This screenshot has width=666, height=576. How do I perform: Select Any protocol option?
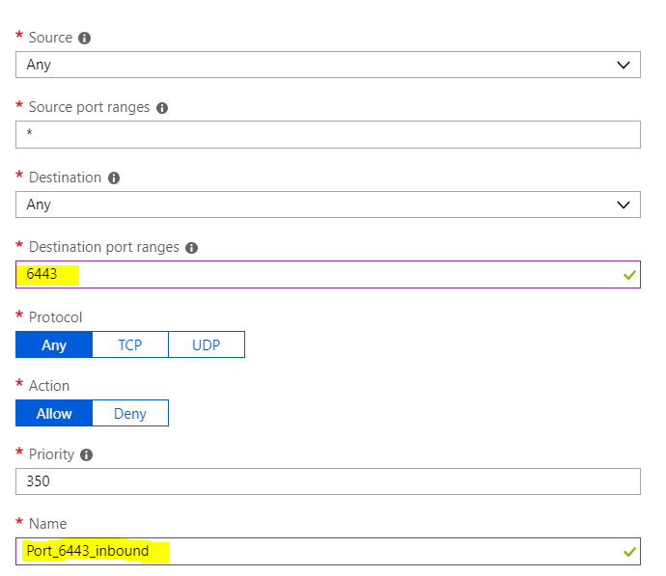coord(54,344)
